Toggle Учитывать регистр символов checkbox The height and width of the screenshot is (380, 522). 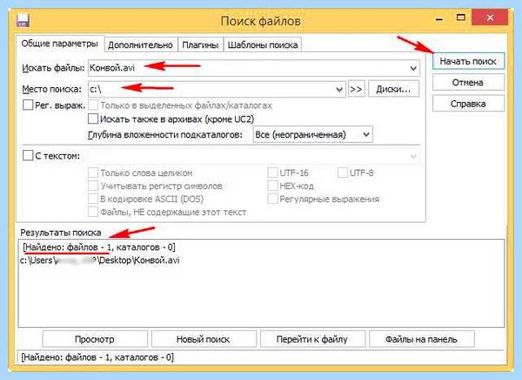(93, 186)
